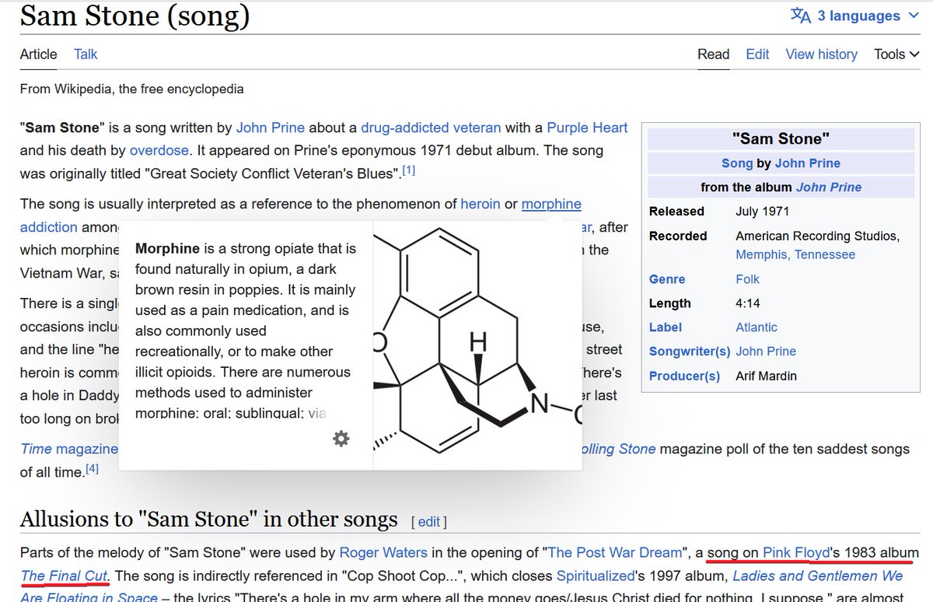Click citation reference [4]
Viewport: 933px width, 602px height.
(x=92, y=468)
